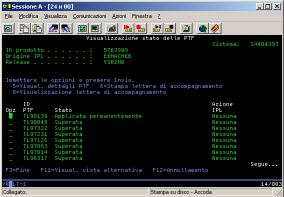Open the keyboard remap icon
Screen dimensions: 284x197
click(x=111, y=28)
